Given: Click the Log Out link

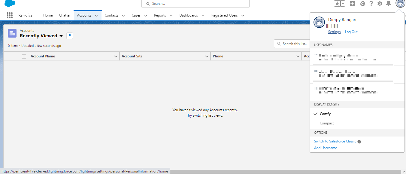Looking at the screenshot, I should [x=351, y=32].
